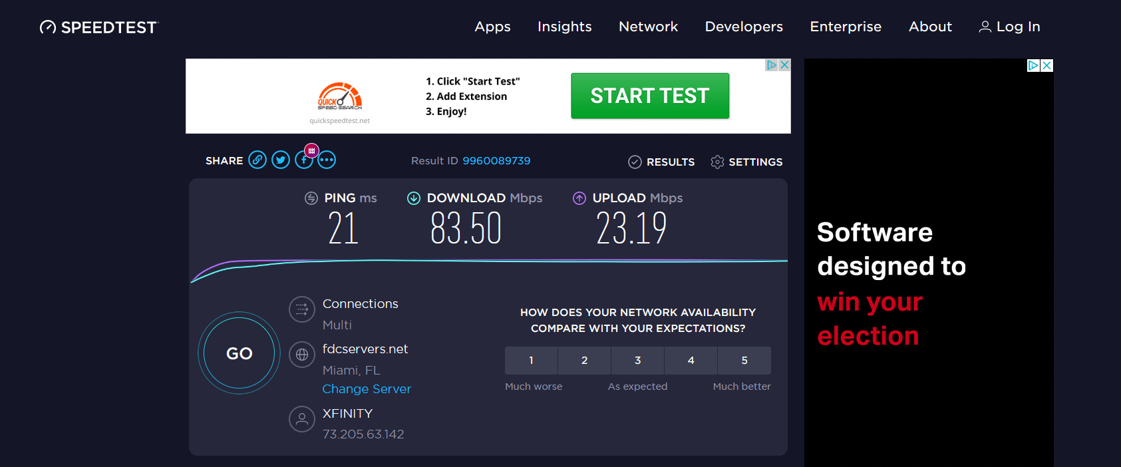Click the upload arrow icon

(x=579, y=198)
